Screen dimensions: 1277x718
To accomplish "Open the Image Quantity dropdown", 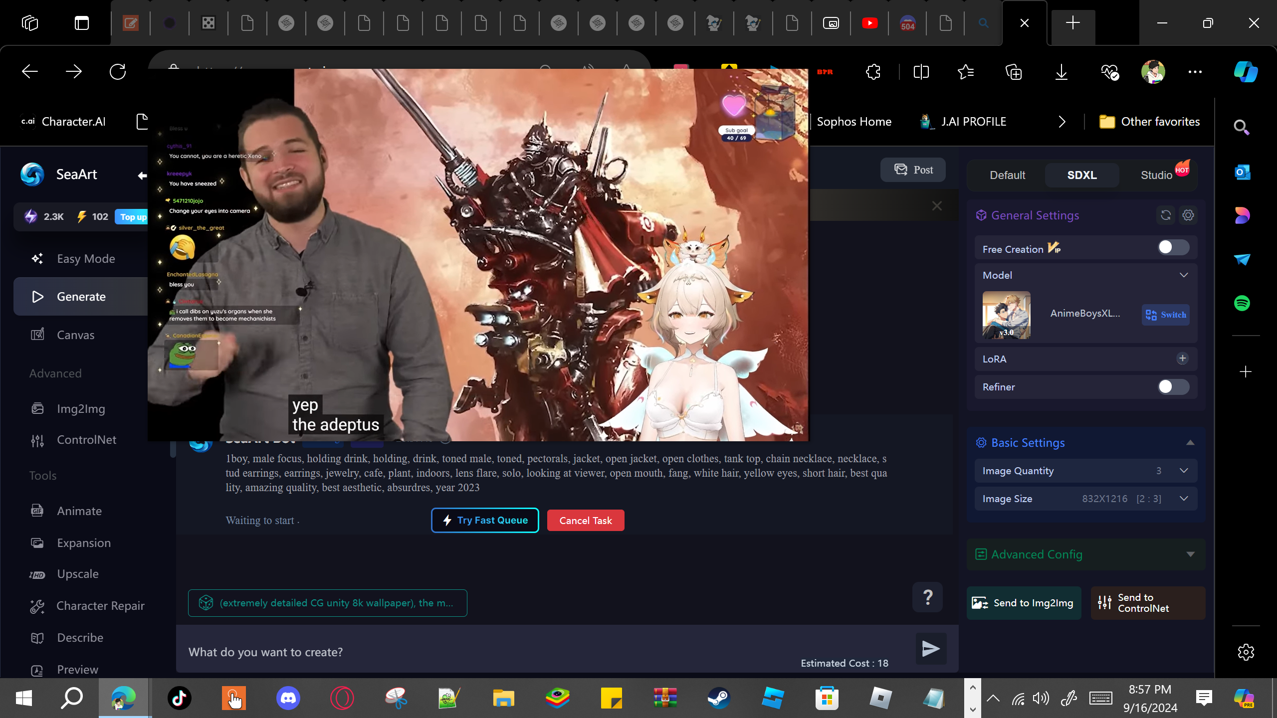I will pos(1085,471).
